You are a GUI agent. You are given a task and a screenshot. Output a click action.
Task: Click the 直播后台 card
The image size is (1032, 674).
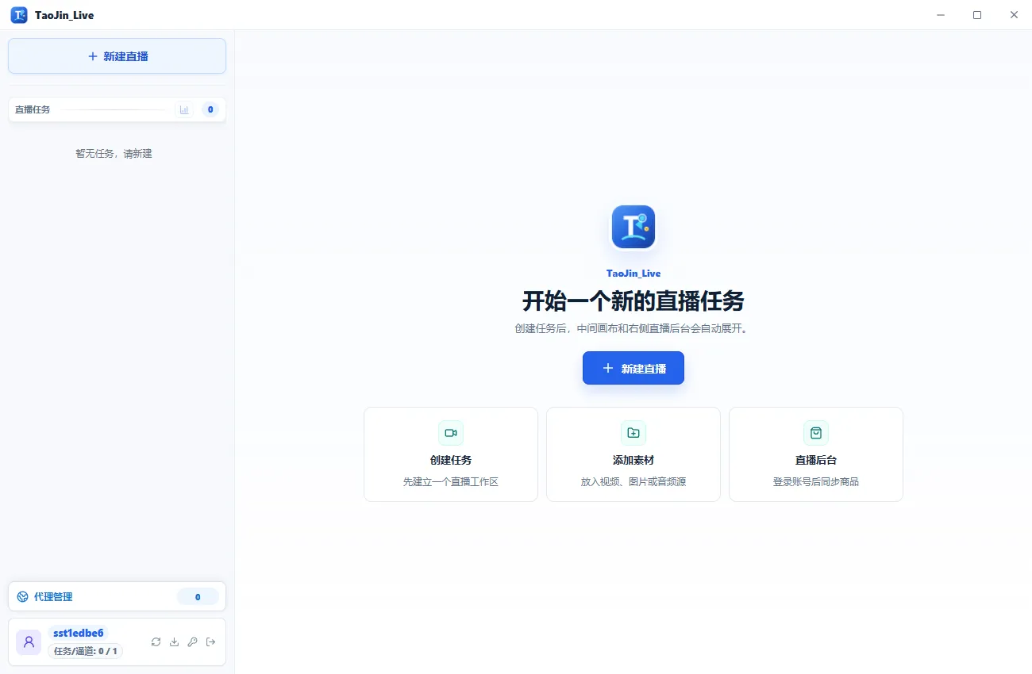[x=816, y=454]
